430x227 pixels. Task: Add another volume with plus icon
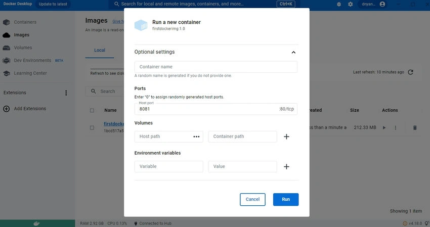pyautogui.click(x=286, y=137)
